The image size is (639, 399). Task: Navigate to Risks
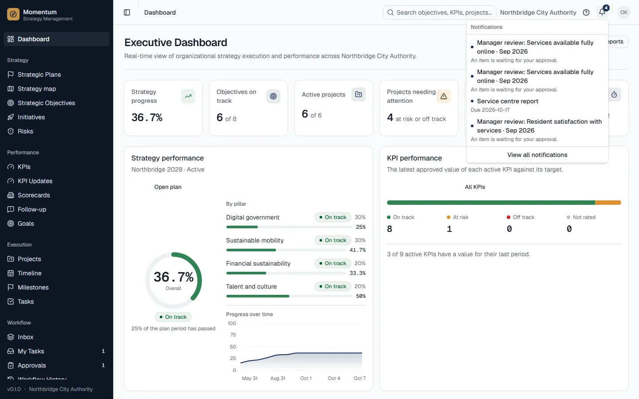tap(56, 131)
